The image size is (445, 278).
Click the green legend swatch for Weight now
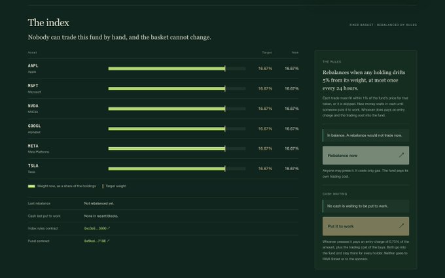click(31, 186)
